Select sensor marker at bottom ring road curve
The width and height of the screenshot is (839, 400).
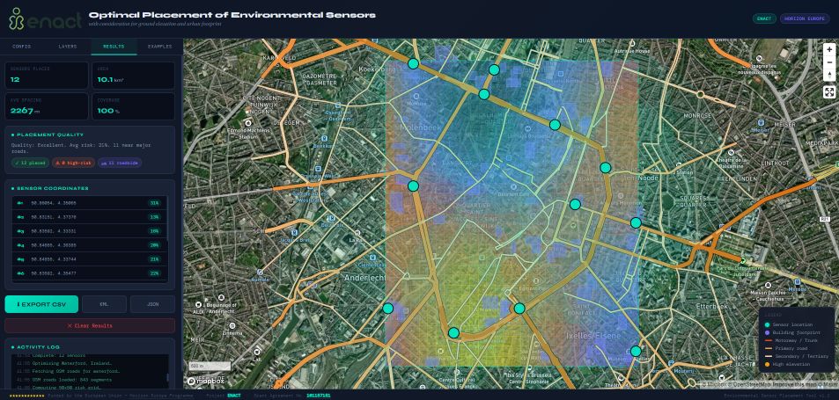[x=453, y=332]
